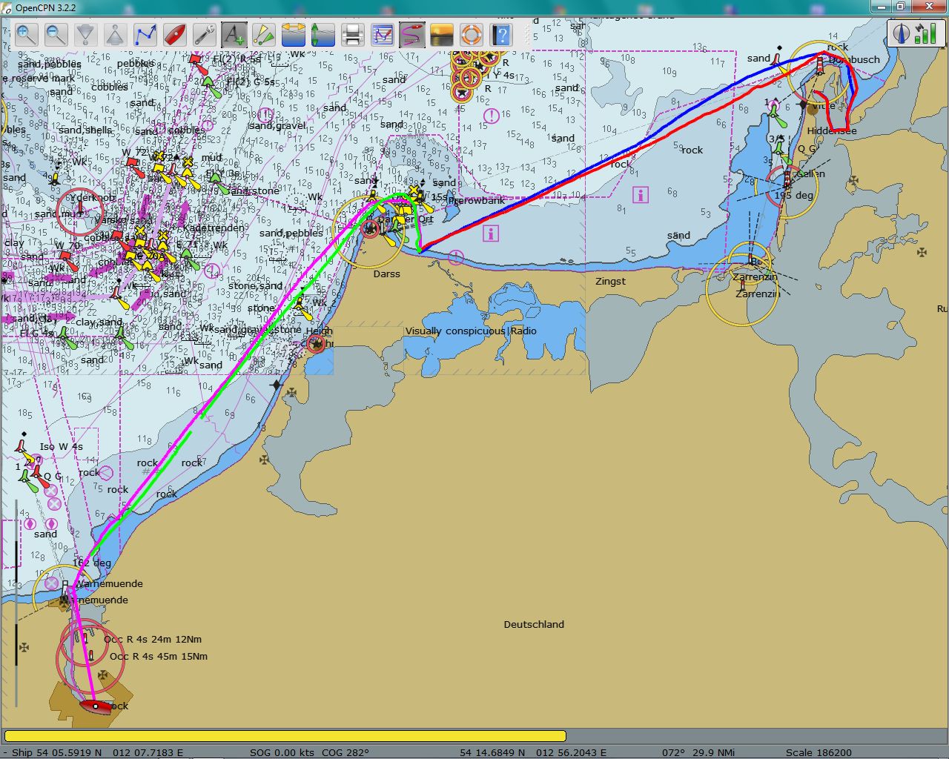Open the wrench Options settings
Viewport: 949px width, 759px height.
[x=205, y=35]
